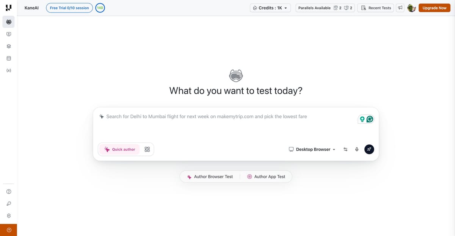Viewport: 455px width, 236px height.
Task: Click the announcements megaphone icon
Action: pyautogui.click(x=400, y=8)
